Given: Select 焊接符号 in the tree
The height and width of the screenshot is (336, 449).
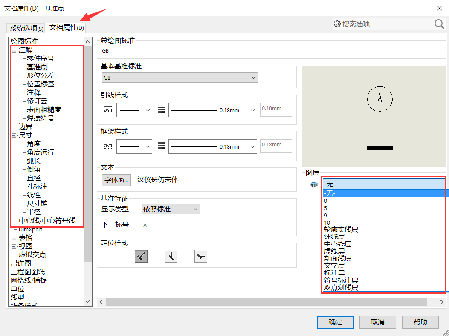Looking at the screenshot, I should 41,118.
